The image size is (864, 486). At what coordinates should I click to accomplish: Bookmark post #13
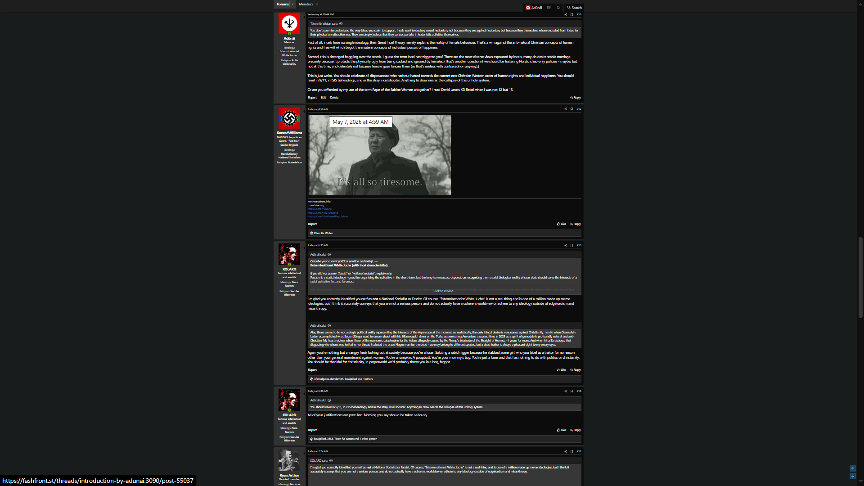[572, 14]
